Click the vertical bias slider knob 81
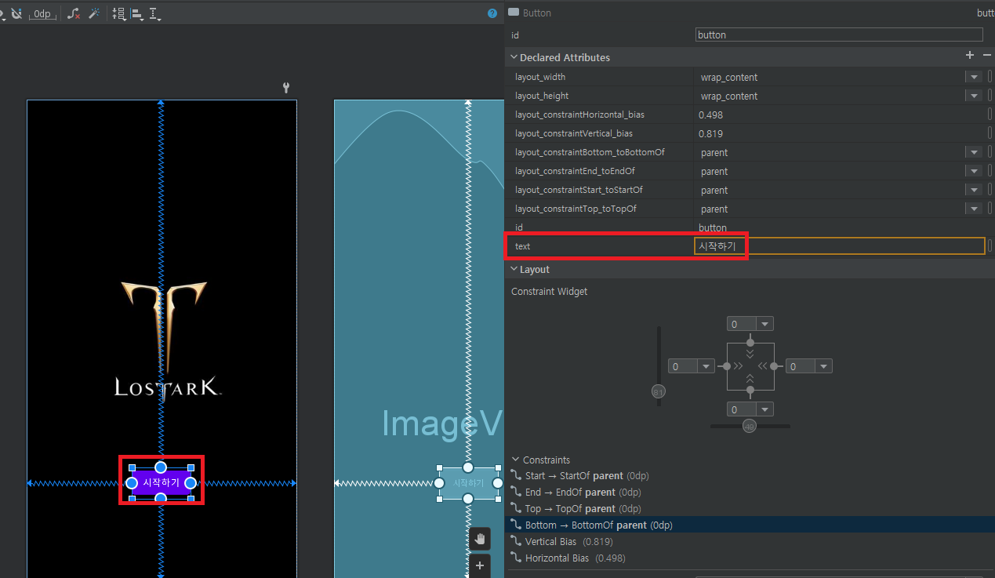The width and height of the screenshot is (995, 578). click(659, 391)
